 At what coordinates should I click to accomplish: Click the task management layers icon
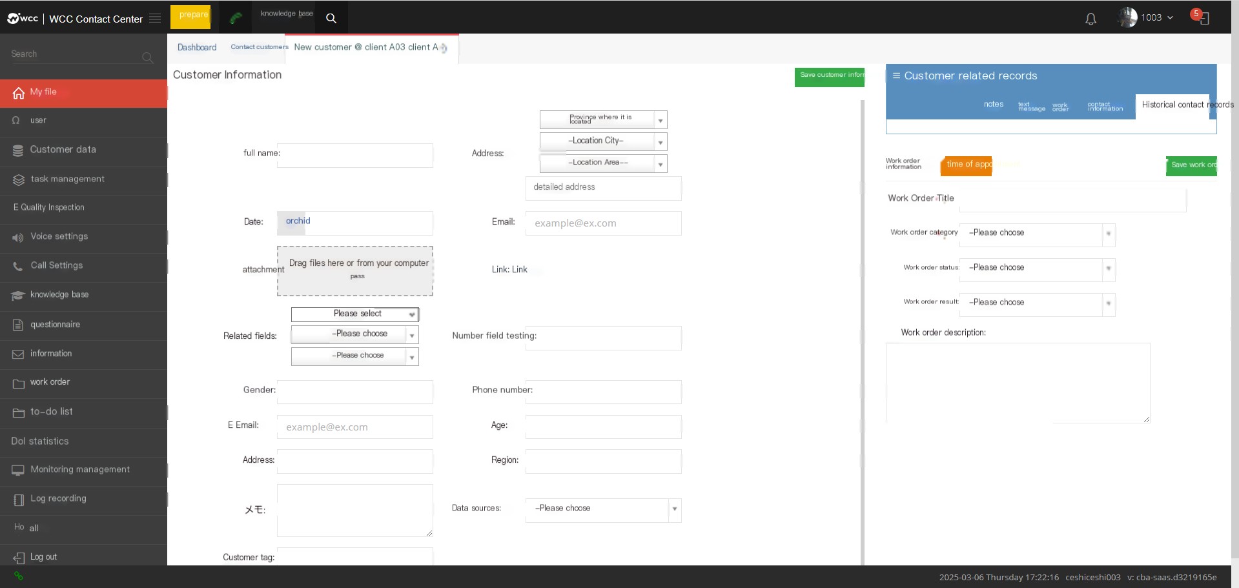pos(18,179)
